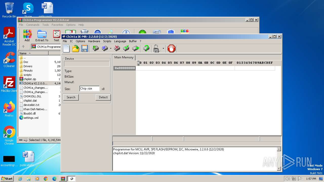Open file using the folder icon

click(x=75, y=49)
